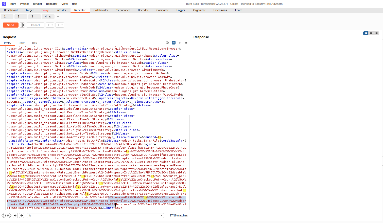Open the Intruder menu in menu bar
383x223 pixels.
coord(37,4)
